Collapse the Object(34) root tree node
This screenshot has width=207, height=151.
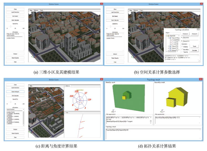point(166,36)
